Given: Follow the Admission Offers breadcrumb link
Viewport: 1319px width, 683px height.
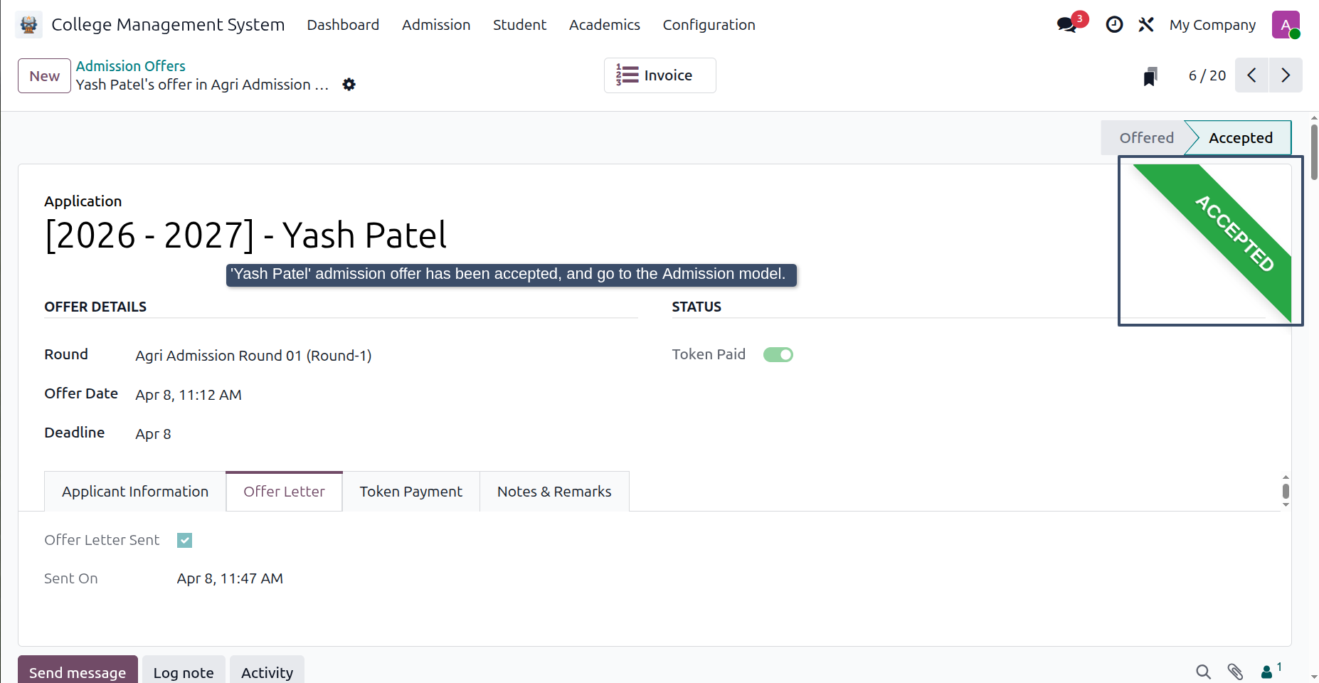Looking at the screenshot, I should [x=131, y=66].
